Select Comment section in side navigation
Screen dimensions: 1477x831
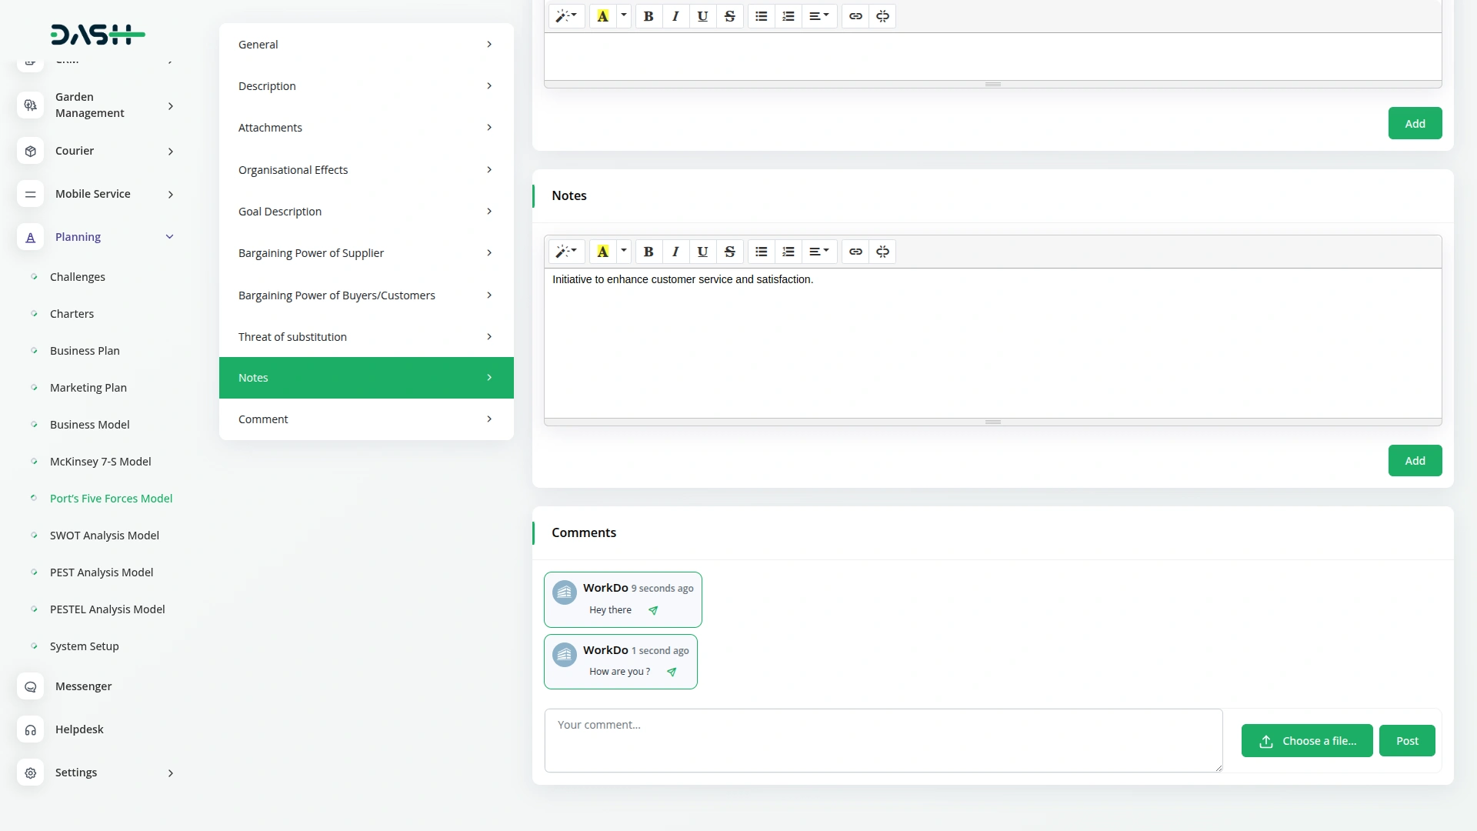pos(366,419)
